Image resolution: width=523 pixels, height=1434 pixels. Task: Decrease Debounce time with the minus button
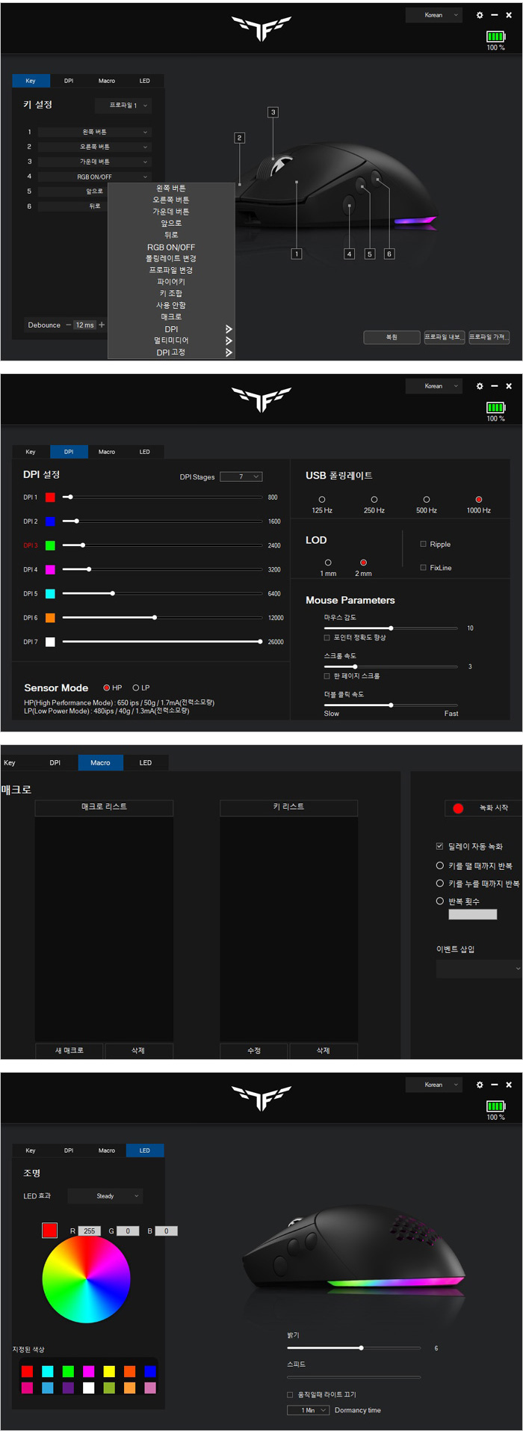point(68,325)
